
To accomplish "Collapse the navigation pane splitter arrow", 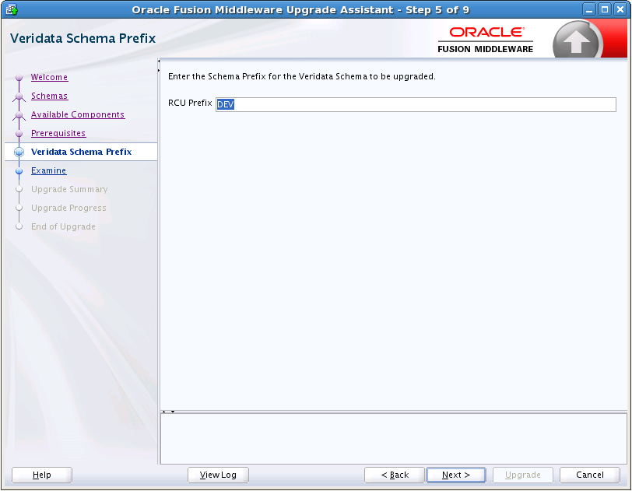I will 159,61.
